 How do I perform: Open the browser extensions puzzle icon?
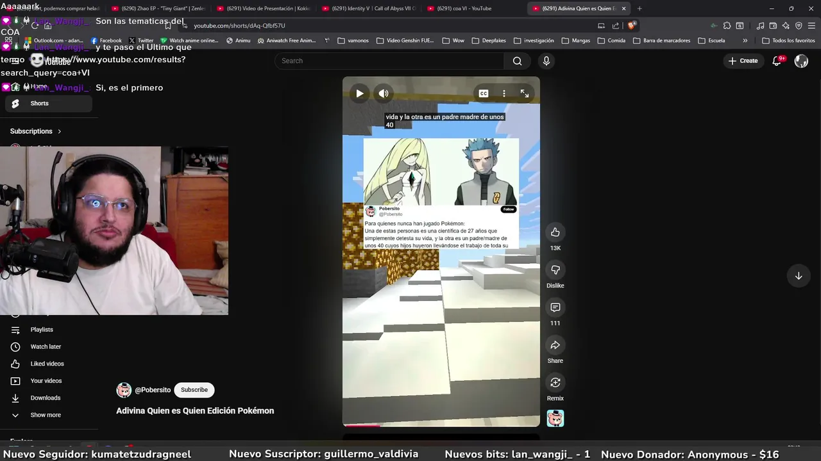[727, 26]
